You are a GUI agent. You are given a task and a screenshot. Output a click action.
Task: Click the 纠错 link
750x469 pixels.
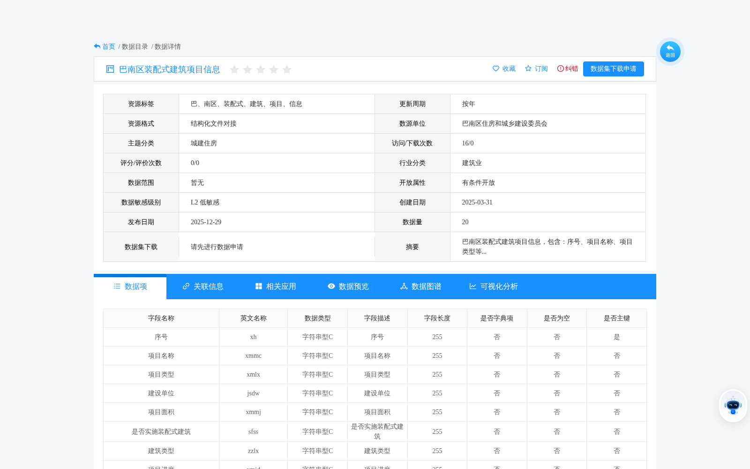pyautogui.click(x=572, y=69)
